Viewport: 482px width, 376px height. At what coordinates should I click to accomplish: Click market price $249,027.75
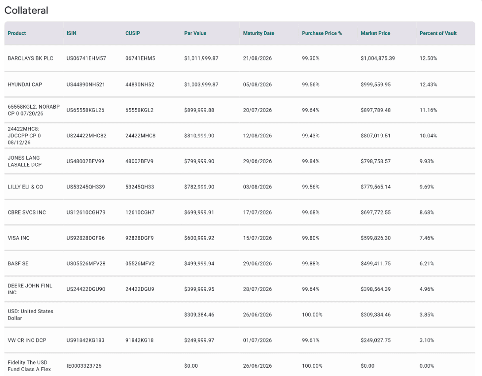pyautogui.click(x=376, y=340)
